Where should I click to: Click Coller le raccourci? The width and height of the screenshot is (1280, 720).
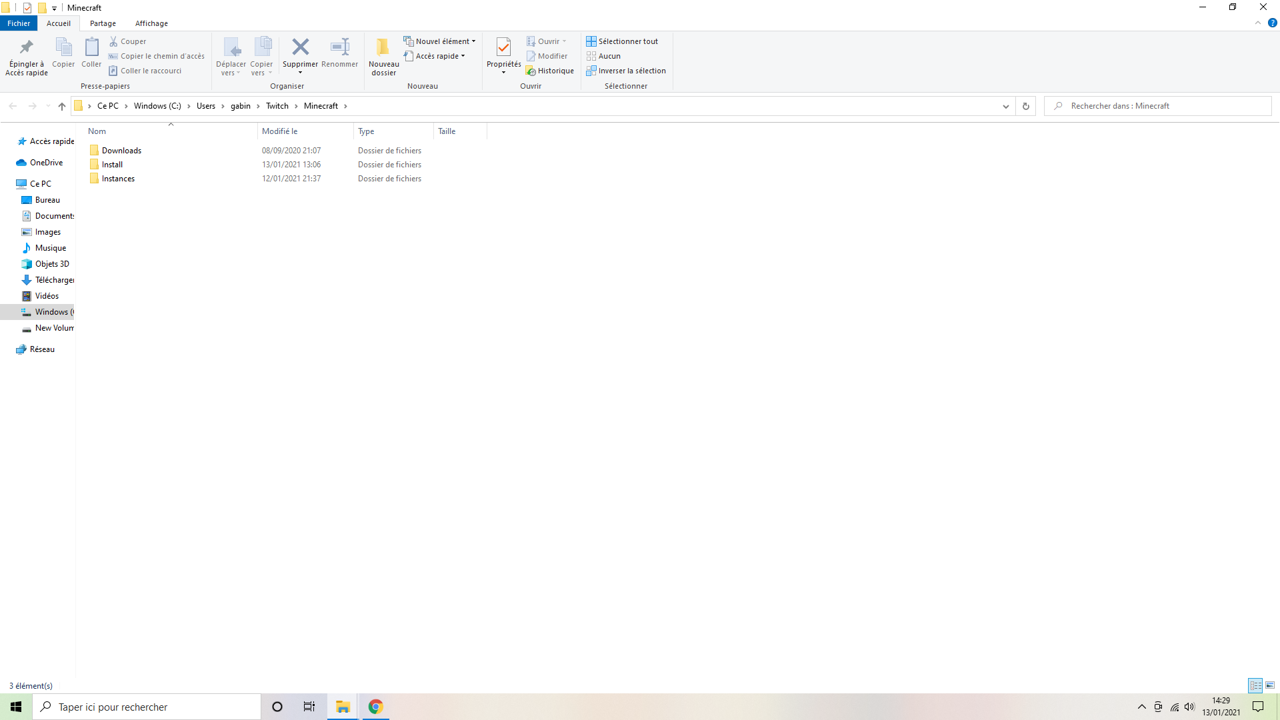click(145, 71)
